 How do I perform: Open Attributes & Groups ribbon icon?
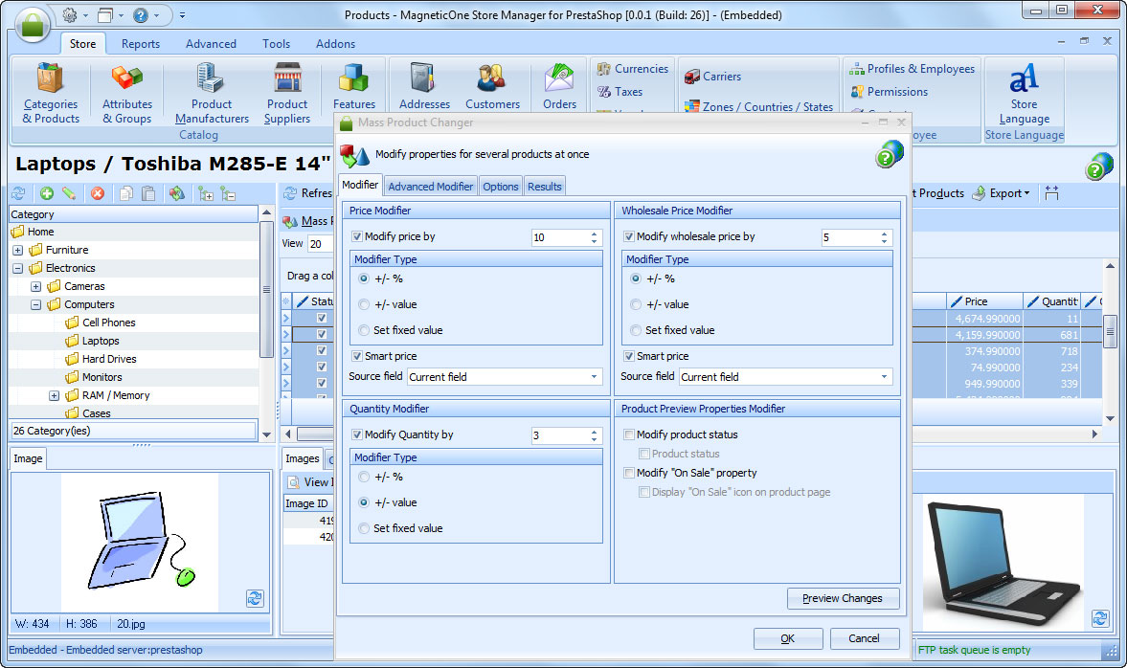(127, 94)
